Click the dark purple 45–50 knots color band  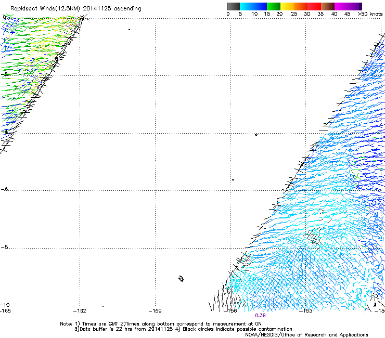(355, 6)
